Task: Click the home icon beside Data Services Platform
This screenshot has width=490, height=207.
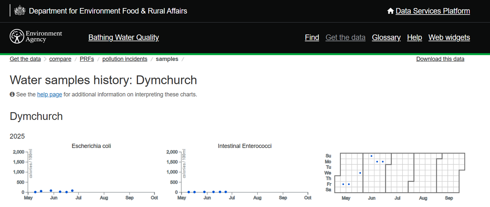Action: [390, 11]
